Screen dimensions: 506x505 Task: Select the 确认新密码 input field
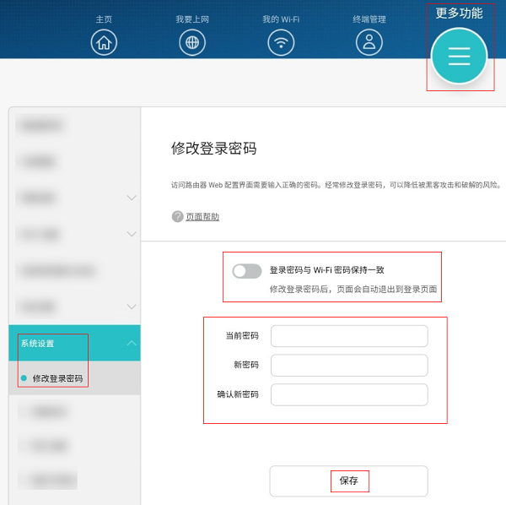tap(349, 394)
